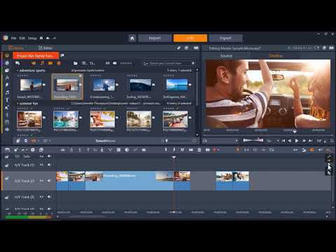This screenshot has height=252, width=336.
Task: Switch to Source preview tab
Action: 226,56
